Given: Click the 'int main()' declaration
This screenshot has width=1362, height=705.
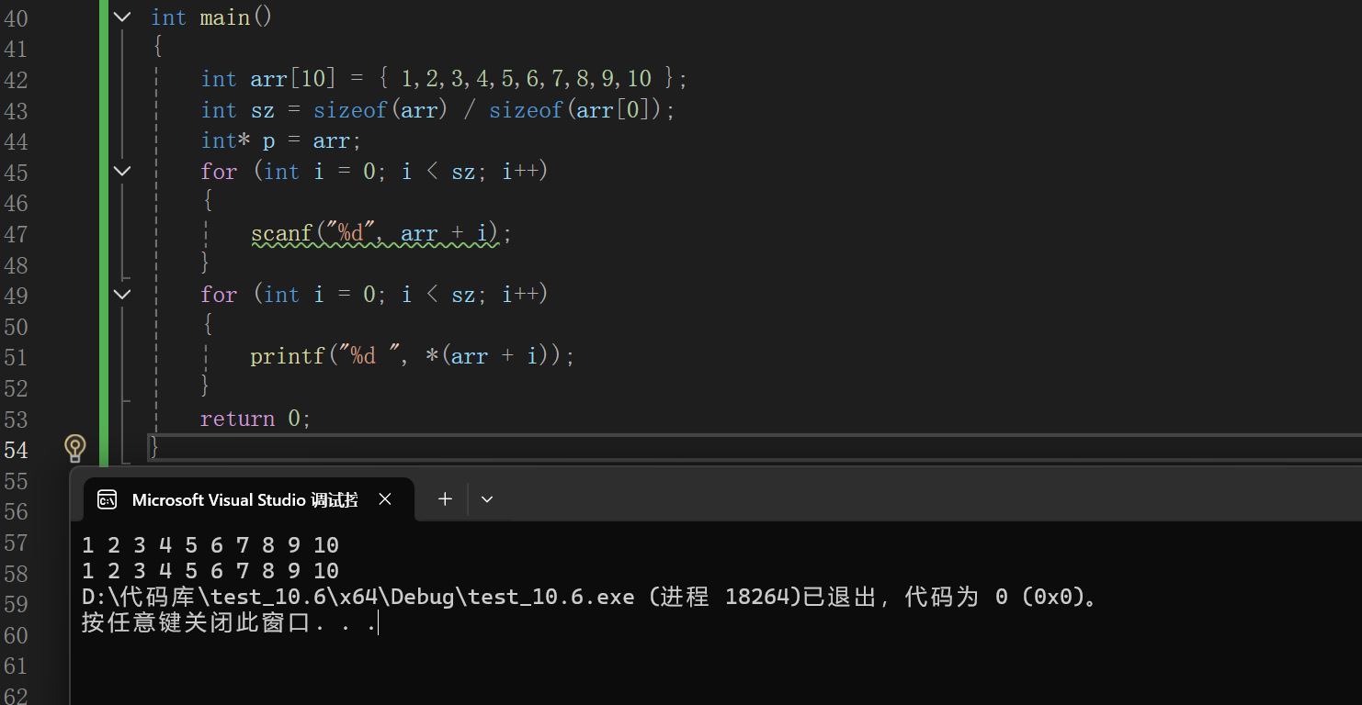Looking at the screenshot, I should 211,17.
